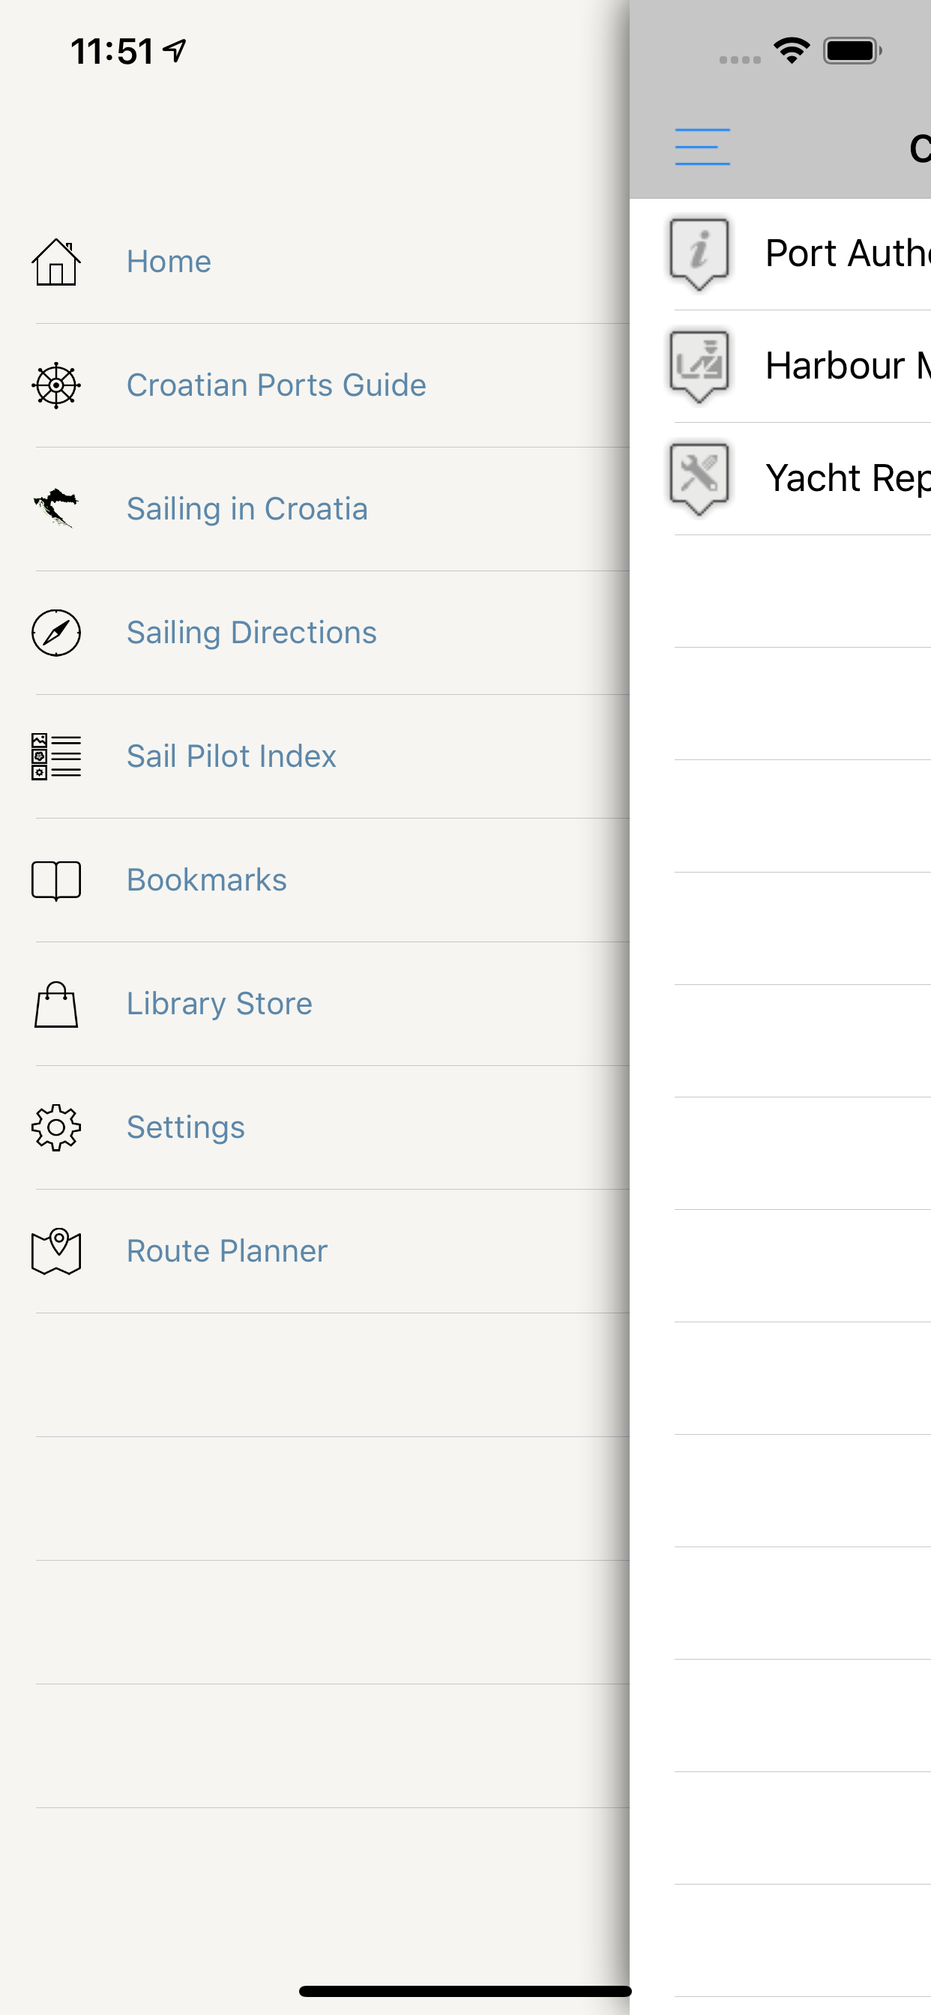Tap the compass icon for Sailing Directions

coord(55,632)
